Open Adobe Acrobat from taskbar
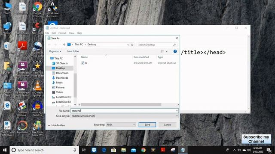 click(x=163, y=150)
